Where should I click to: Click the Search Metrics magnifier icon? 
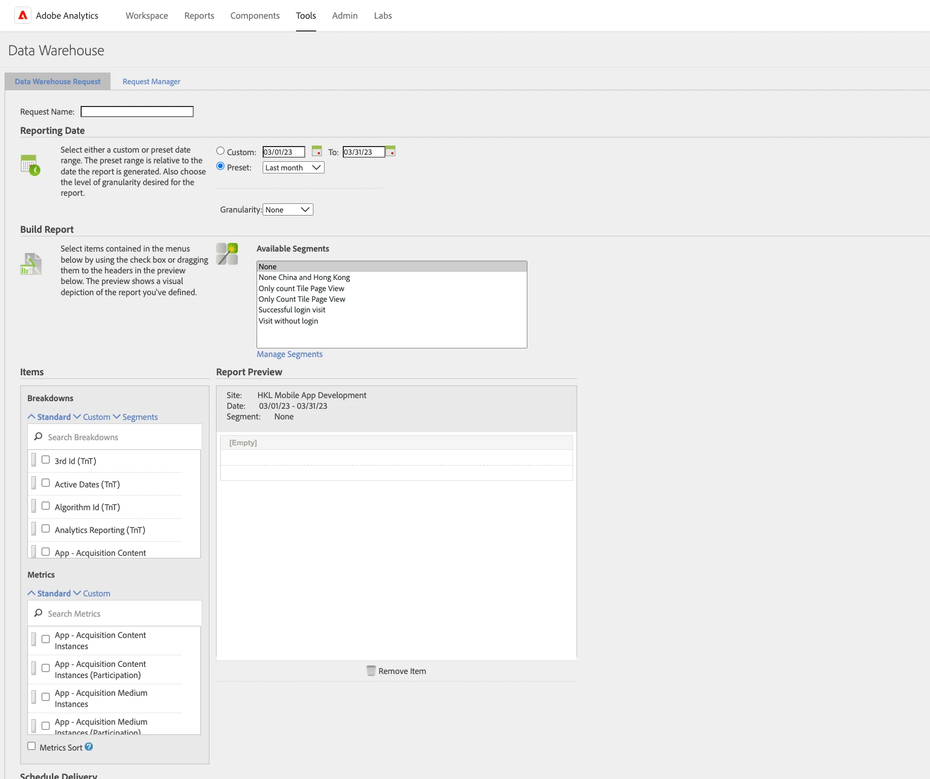point(38,613)
